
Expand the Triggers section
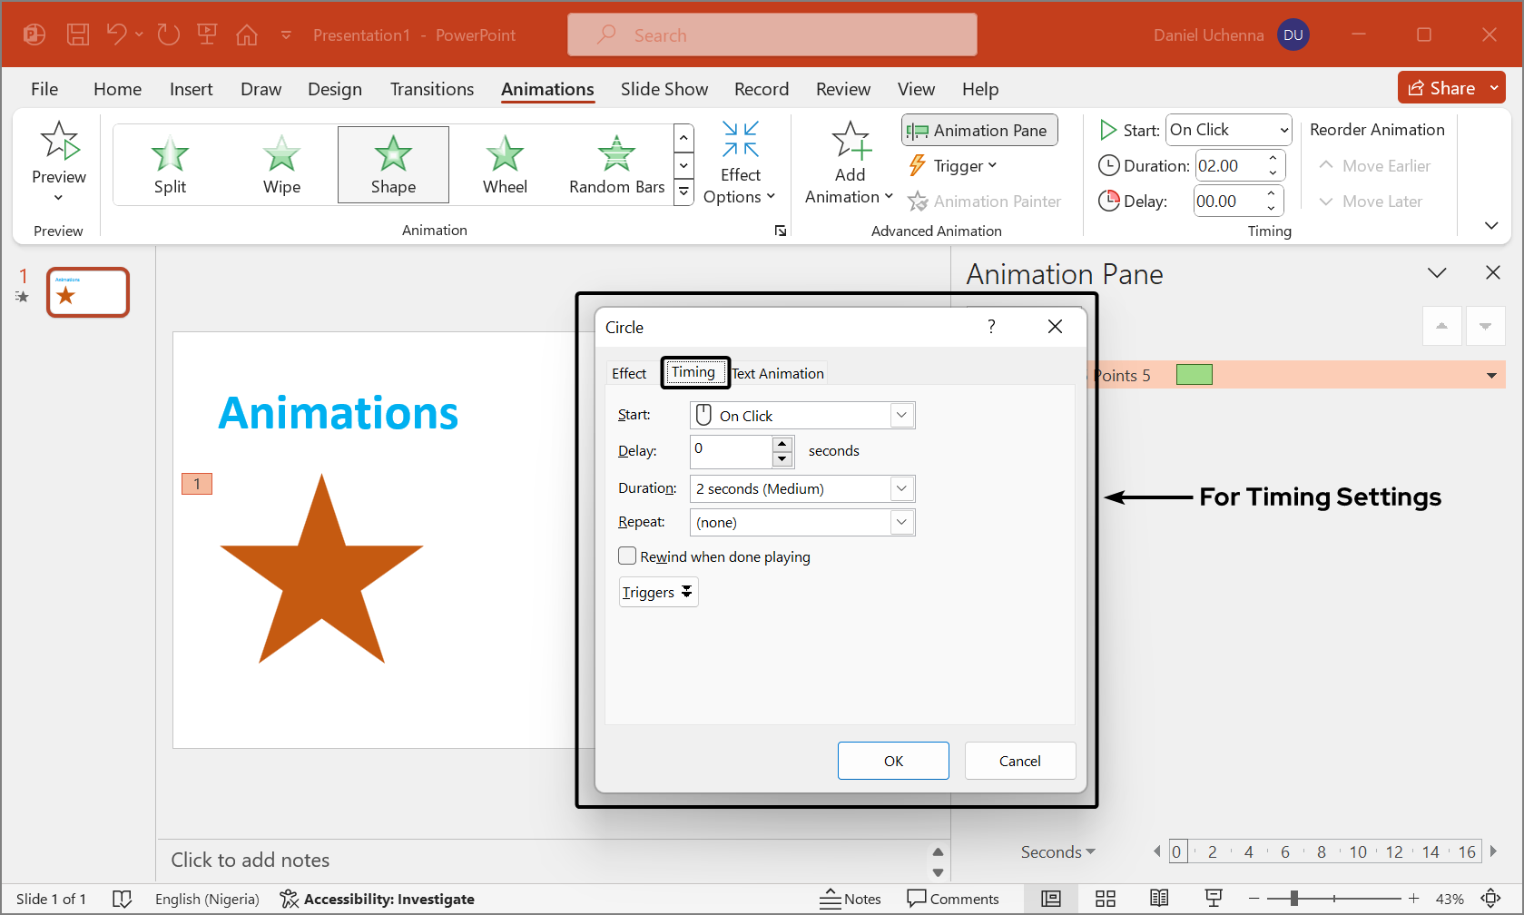click(x=658, y=592)
